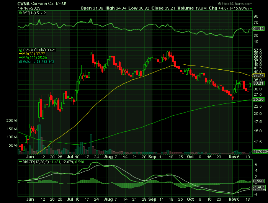Click the 33.21 last price tag on the price axis
This screenshot has width=268, height=203.
258,83
